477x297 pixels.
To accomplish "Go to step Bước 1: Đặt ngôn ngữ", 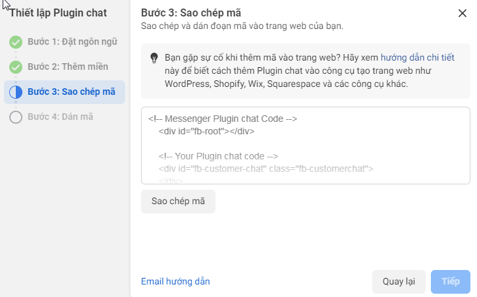I will (72, 41).
